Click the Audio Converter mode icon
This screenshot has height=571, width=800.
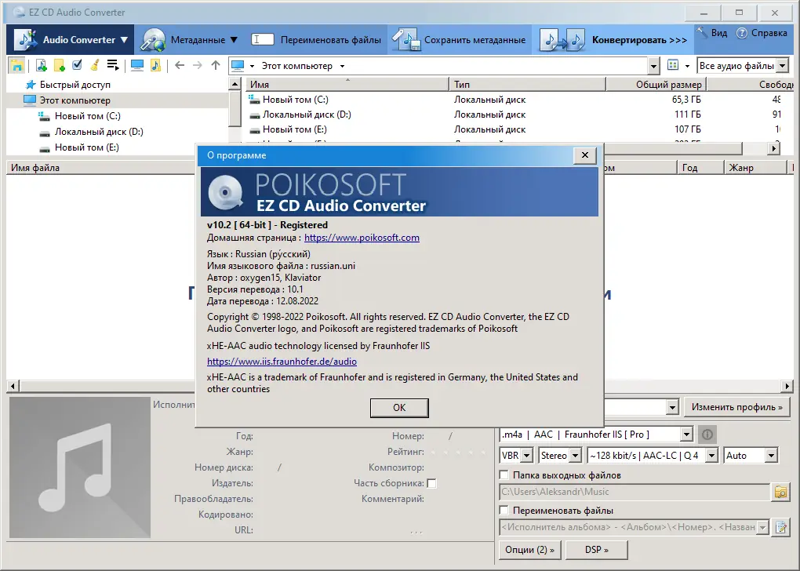point(26,40)
